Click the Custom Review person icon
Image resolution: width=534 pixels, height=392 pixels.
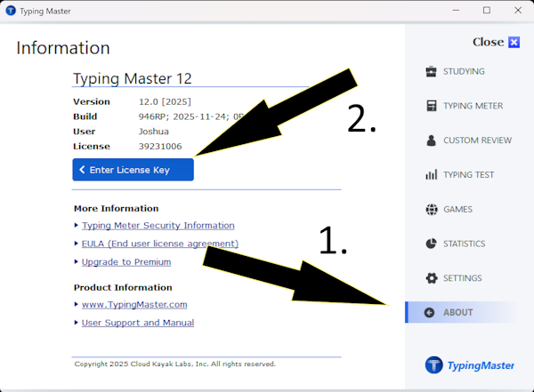(x=431, y=140)
